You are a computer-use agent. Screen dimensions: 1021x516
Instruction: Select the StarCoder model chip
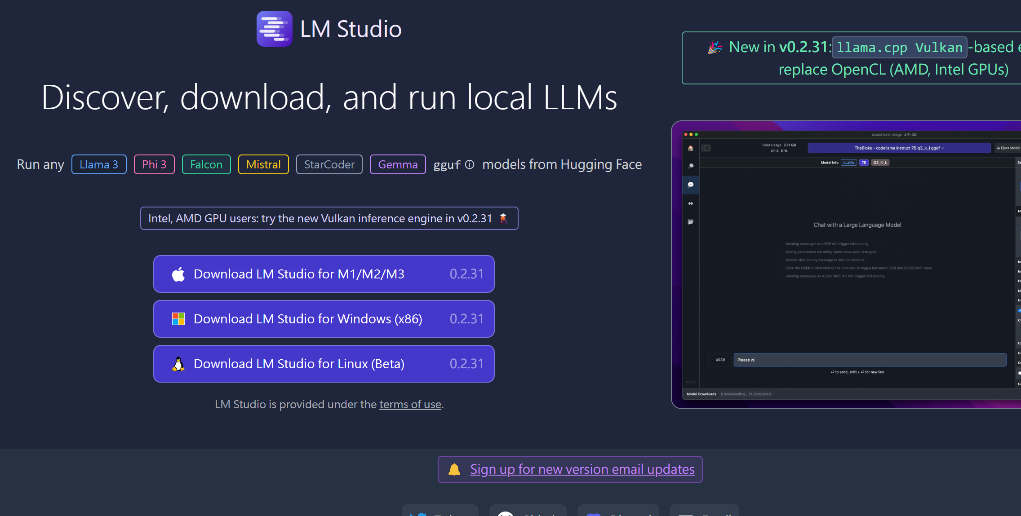tap(329, 164)
